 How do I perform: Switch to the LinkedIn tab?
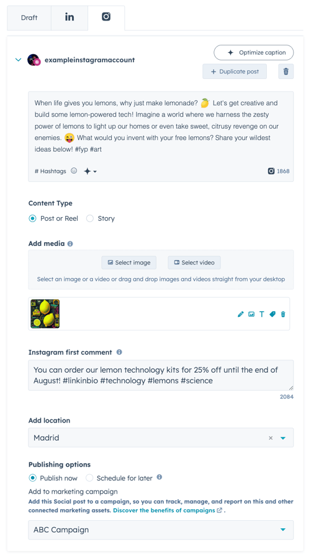(70, 18)
